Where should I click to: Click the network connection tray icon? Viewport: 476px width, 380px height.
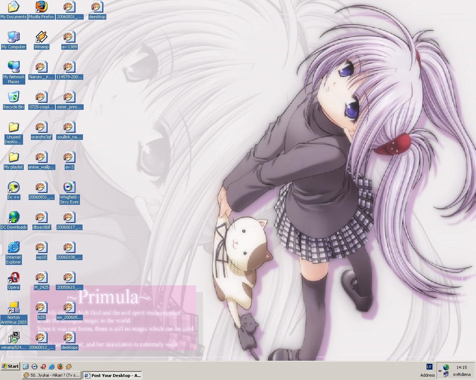446,374
